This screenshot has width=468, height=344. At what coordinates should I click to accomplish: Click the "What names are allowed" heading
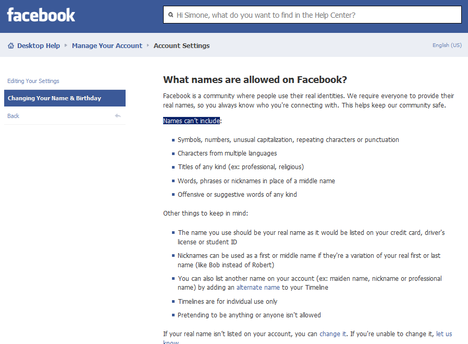point(255,80)
